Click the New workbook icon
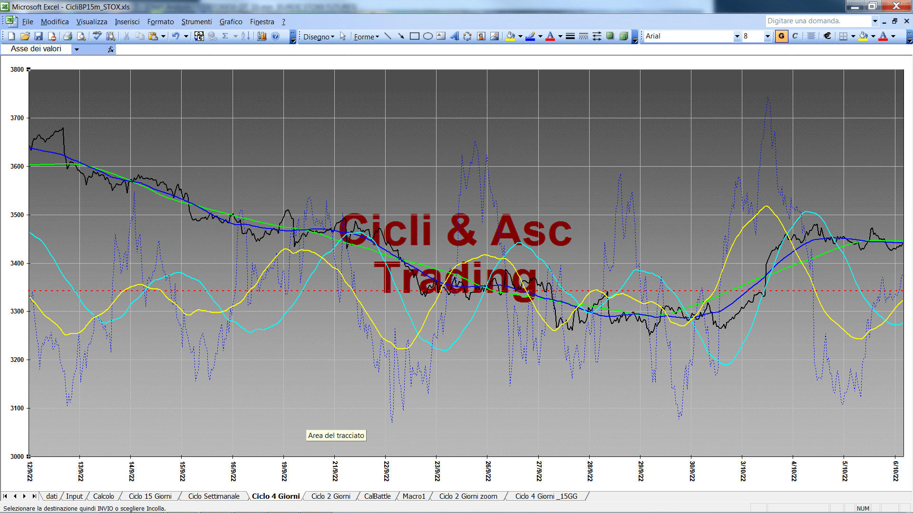Screen dimensions: 913x513 tap(12, 36)
